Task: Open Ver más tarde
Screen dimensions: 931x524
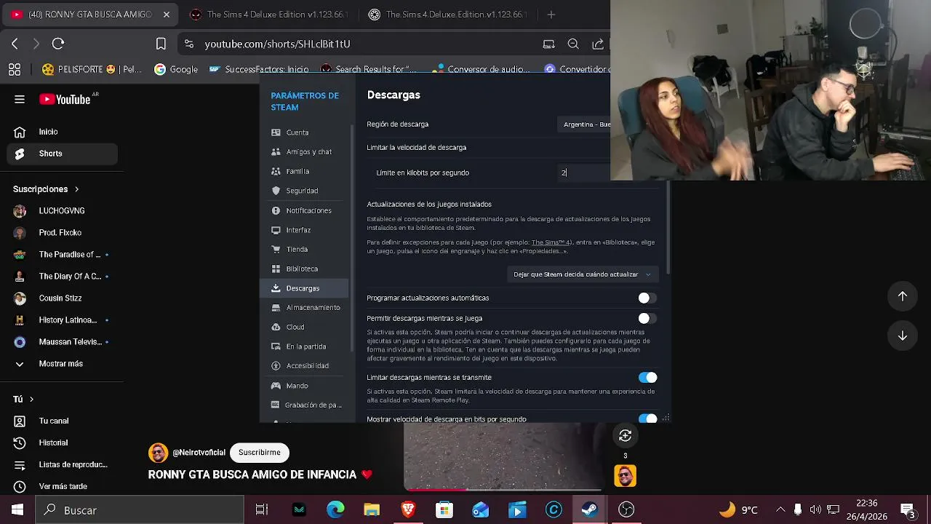Action: click(x=63, y=487)
